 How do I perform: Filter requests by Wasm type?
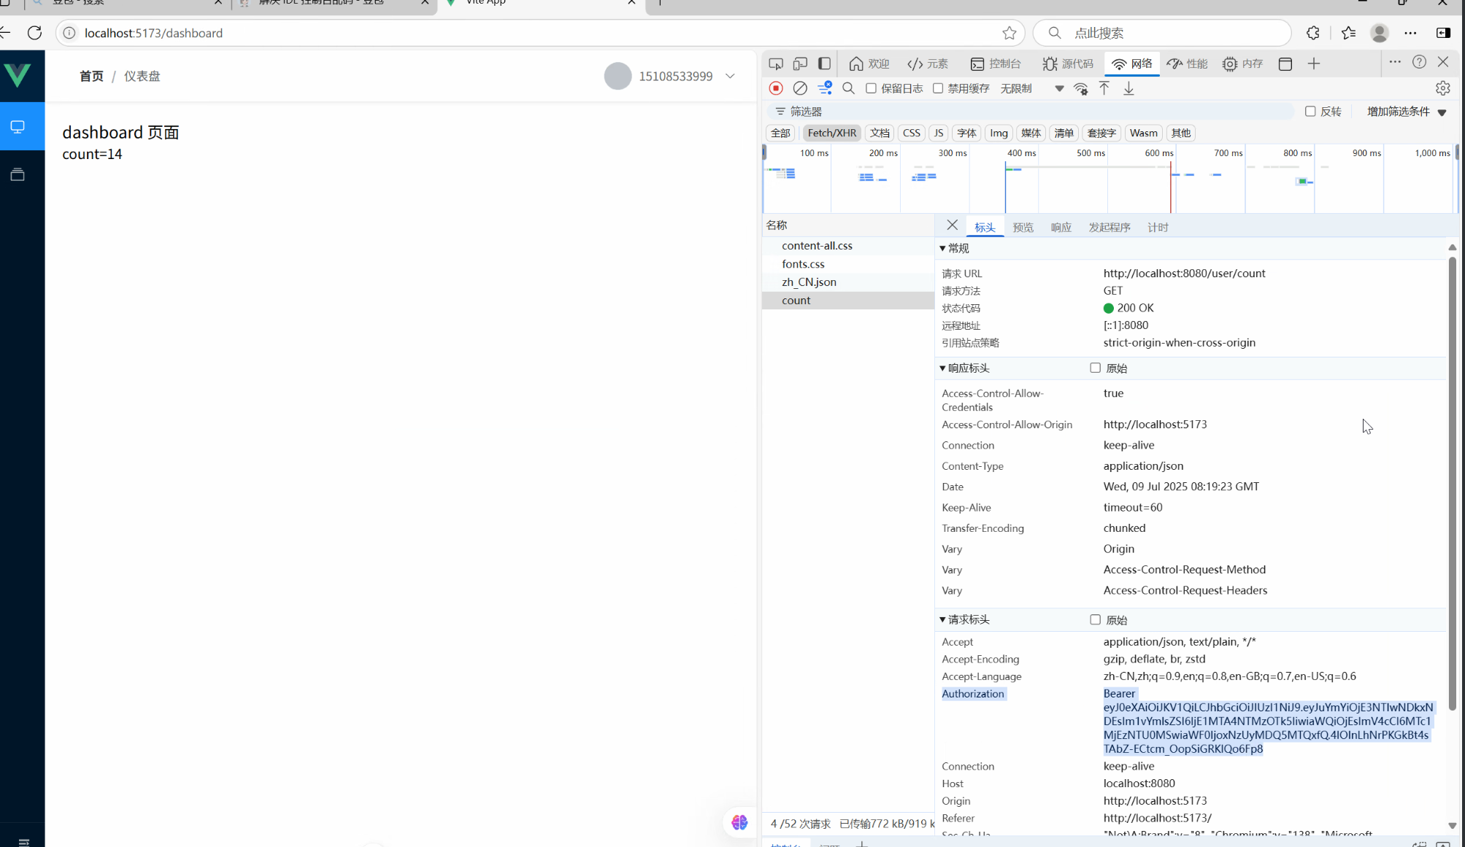tap(1143, 133)
